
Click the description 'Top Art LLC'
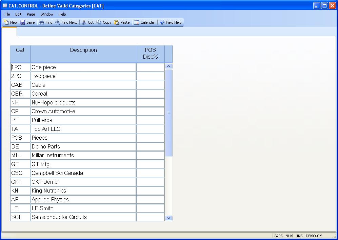tap(83, 129)
